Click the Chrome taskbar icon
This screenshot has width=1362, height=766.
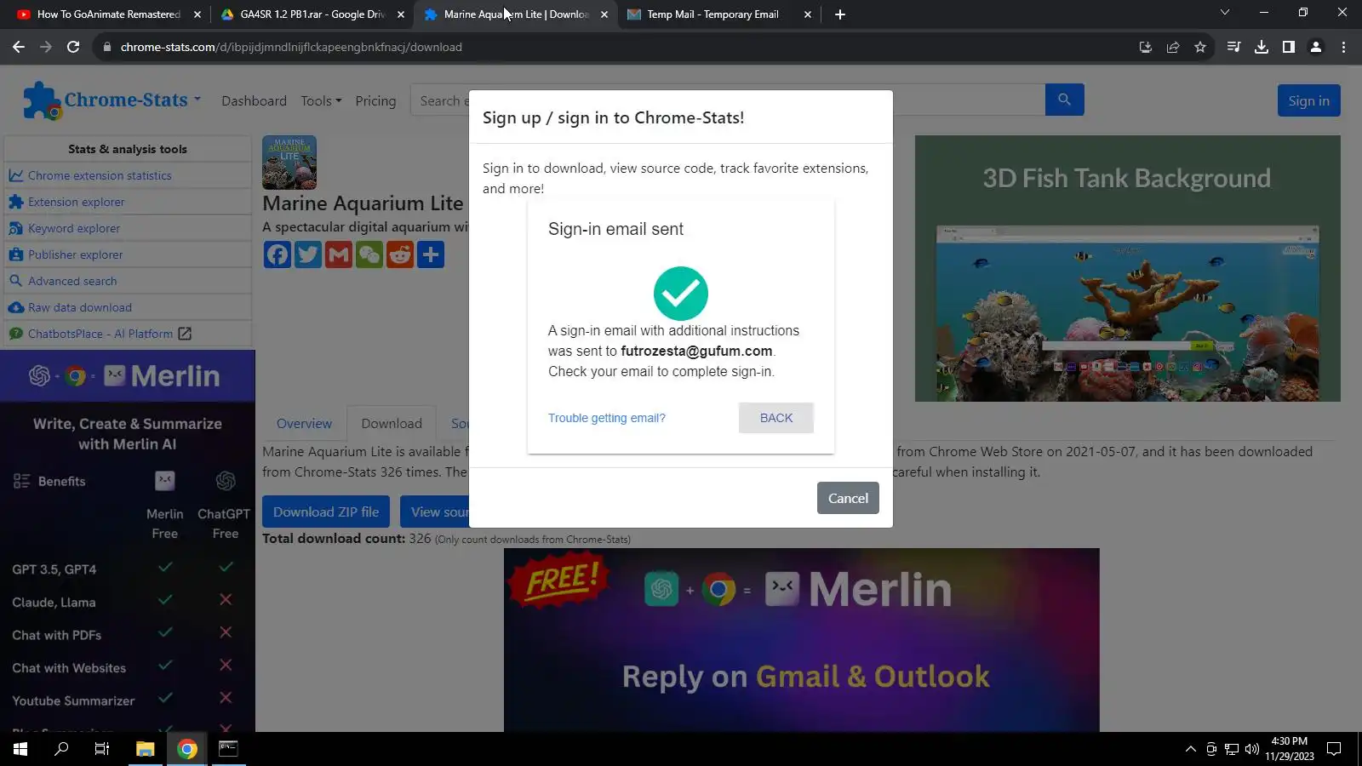pos(187,749)
